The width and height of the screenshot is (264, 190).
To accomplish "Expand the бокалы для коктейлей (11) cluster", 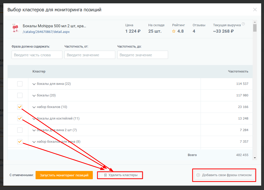I will coord(34,119).
